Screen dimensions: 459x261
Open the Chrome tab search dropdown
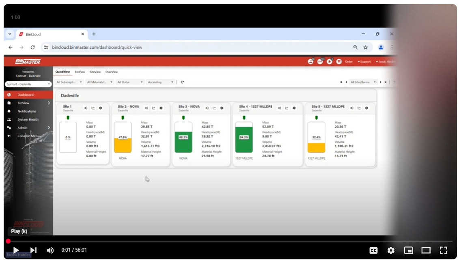(x=10, y=34)
